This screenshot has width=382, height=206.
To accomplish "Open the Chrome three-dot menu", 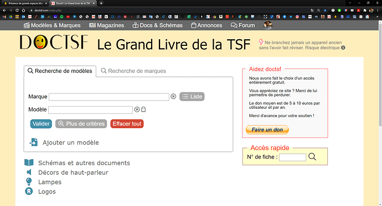I will pyautogui.click(x=378, y=10).
